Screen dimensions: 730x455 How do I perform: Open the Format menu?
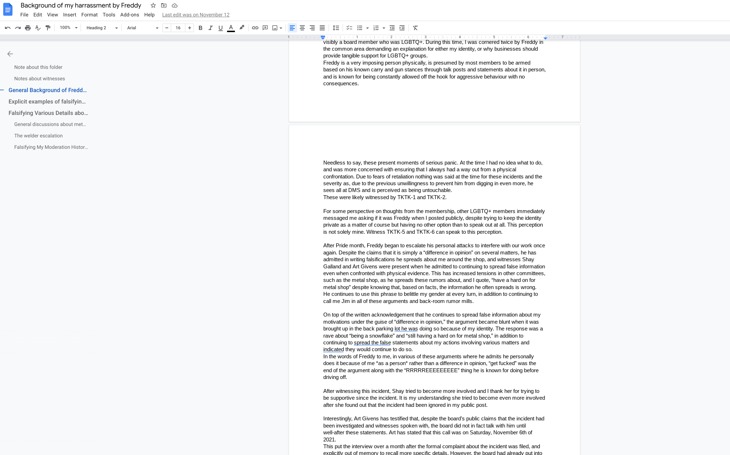89,15
